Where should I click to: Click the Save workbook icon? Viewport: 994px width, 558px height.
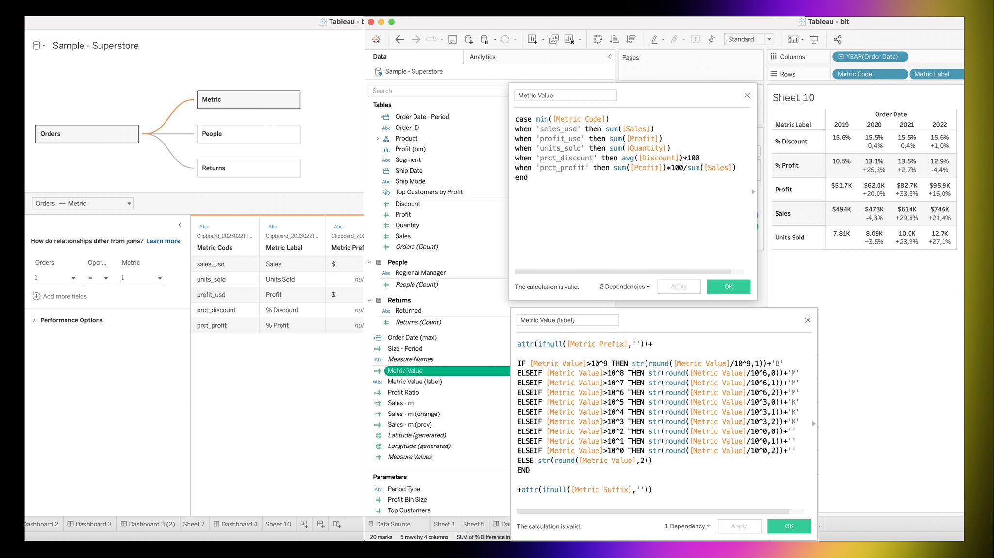(x=452, y=40)
